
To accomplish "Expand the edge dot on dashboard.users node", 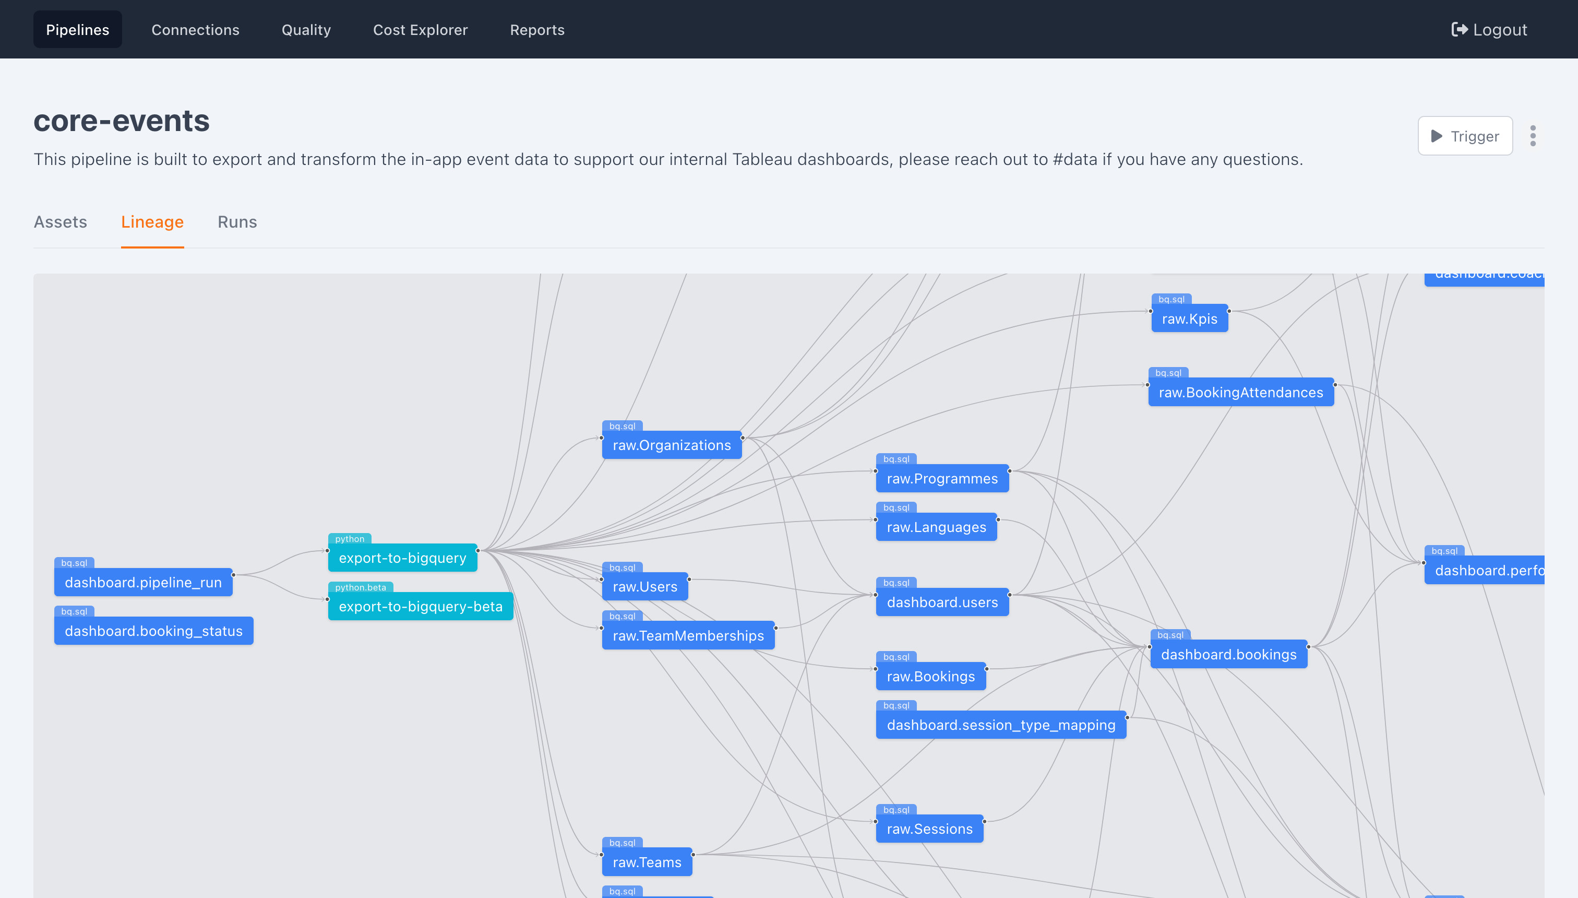I will [1009, 594].
